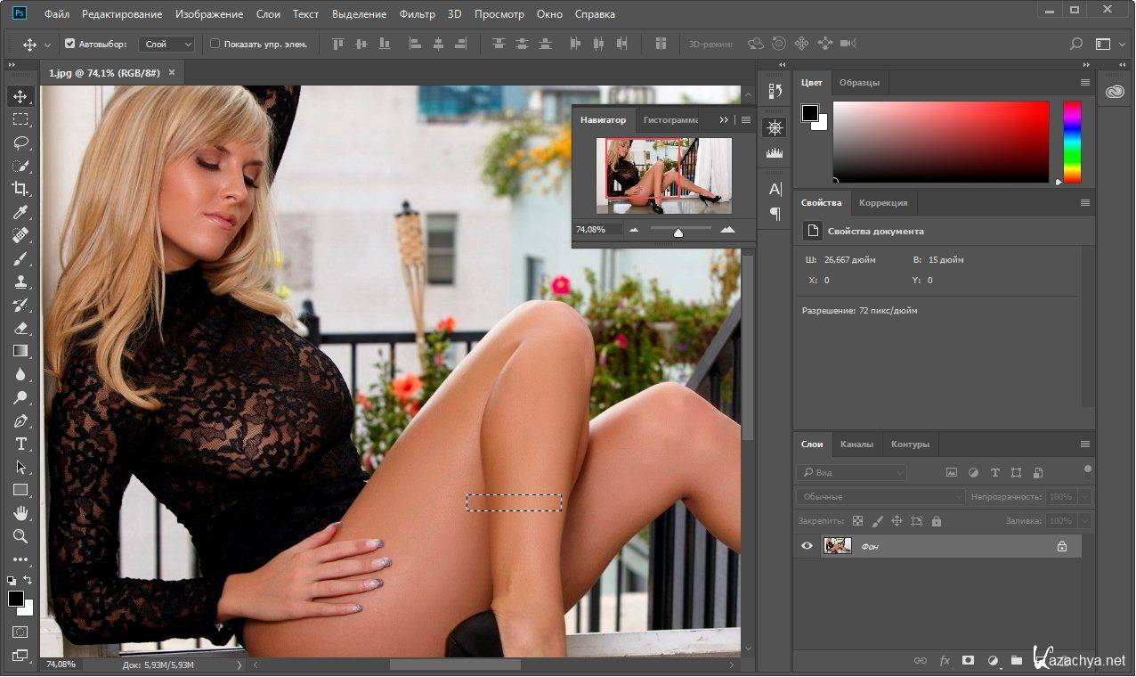Switch to the Гистограмма tab

671,119
